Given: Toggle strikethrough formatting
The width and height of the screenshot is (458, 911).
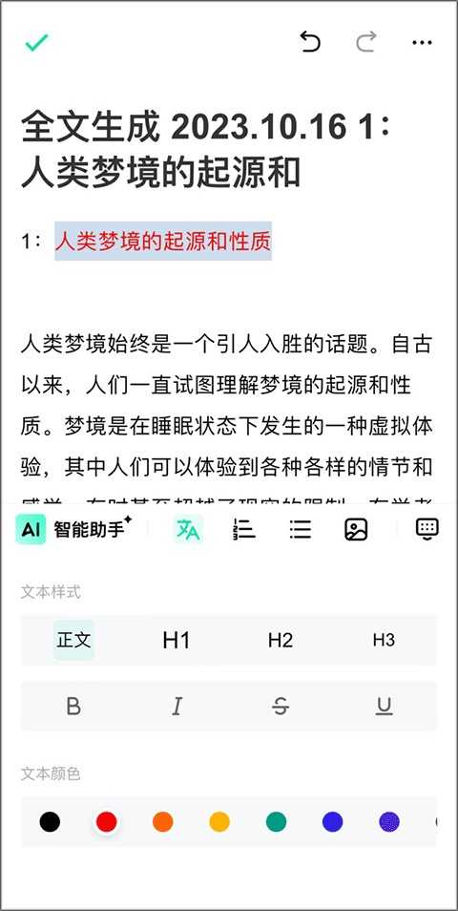Looking at the screenshot, I should coord(281,707).
